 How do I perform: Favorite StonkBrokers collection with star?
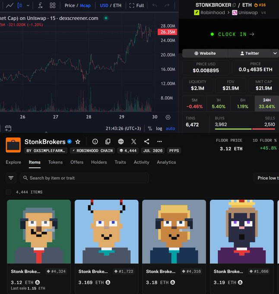tap(78, 142)
